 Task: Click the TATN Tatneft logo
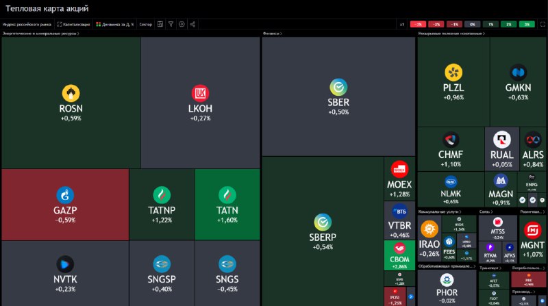[227, 195]
